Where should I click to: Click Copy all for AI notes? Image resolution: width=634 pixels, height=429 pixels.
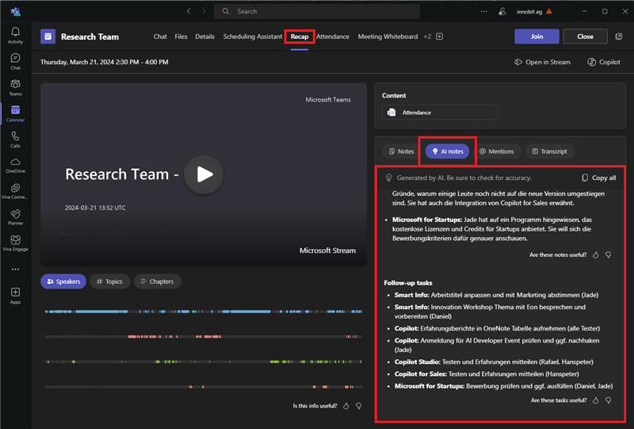[598, 178]
